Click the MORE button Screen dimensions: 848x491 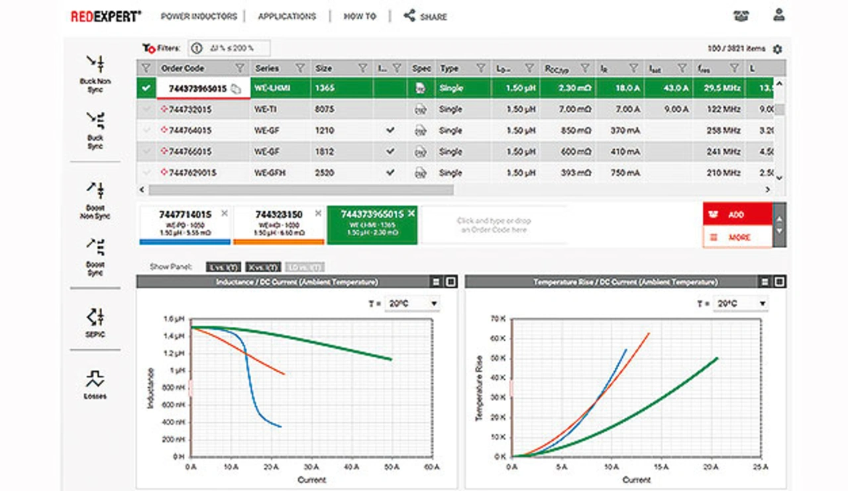tap(737, 237)
